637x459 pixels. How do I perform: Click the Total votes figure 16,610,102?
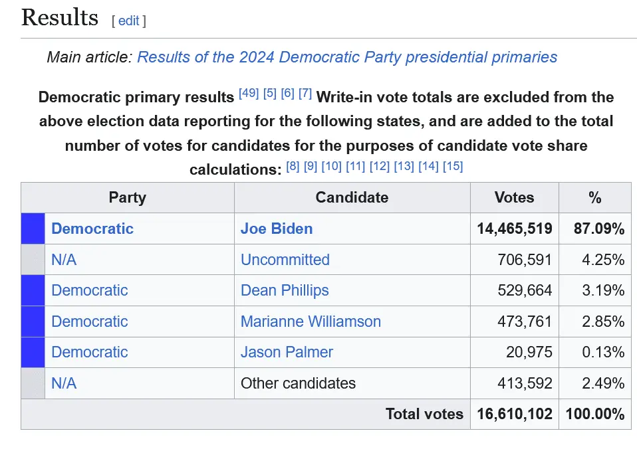514,414
